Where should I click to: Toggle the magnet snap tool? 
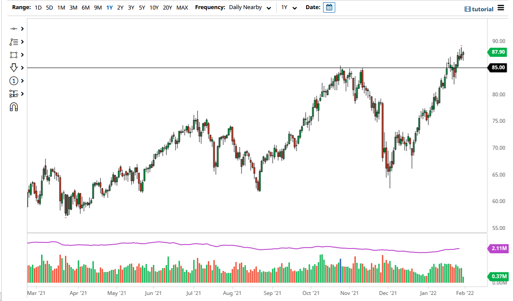(x=14, y=107)
